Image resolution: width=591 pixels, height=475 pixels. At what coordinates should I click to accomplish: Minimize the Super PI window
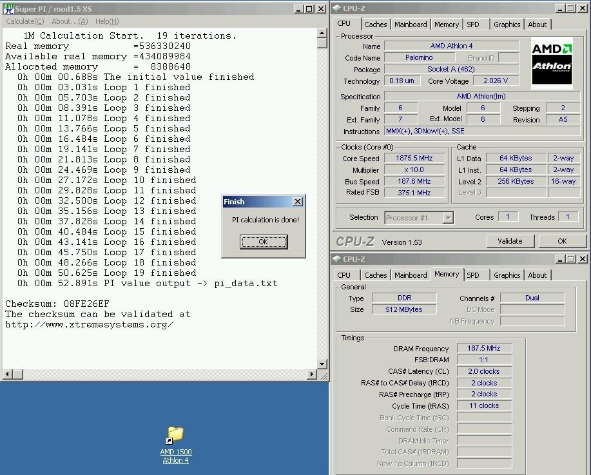(298, 8)
